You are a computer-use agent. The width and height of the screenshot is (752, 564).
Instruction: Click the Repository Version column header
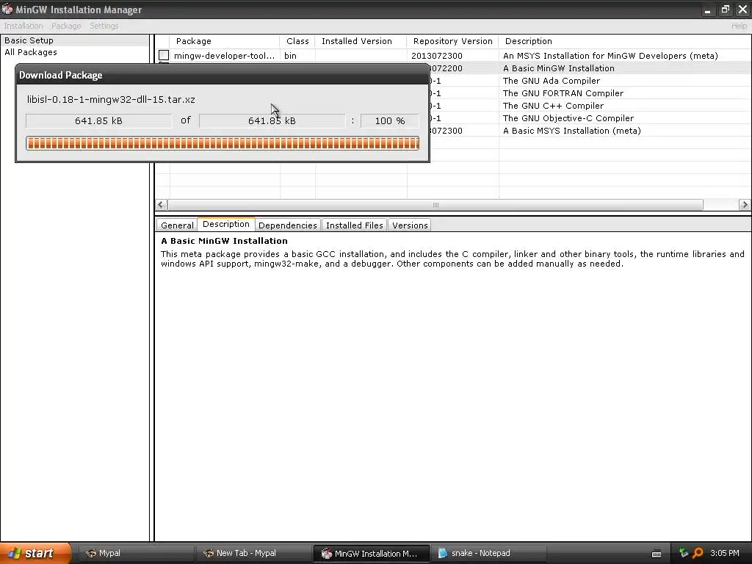click(452, 41)
